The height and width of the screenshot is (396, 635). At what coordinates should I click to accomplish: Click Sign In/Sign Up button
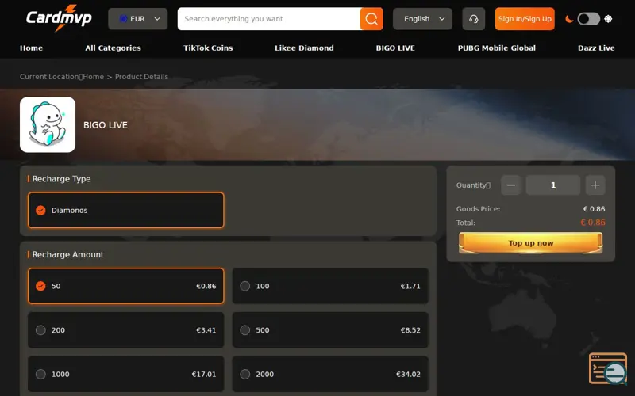point(525,18)
